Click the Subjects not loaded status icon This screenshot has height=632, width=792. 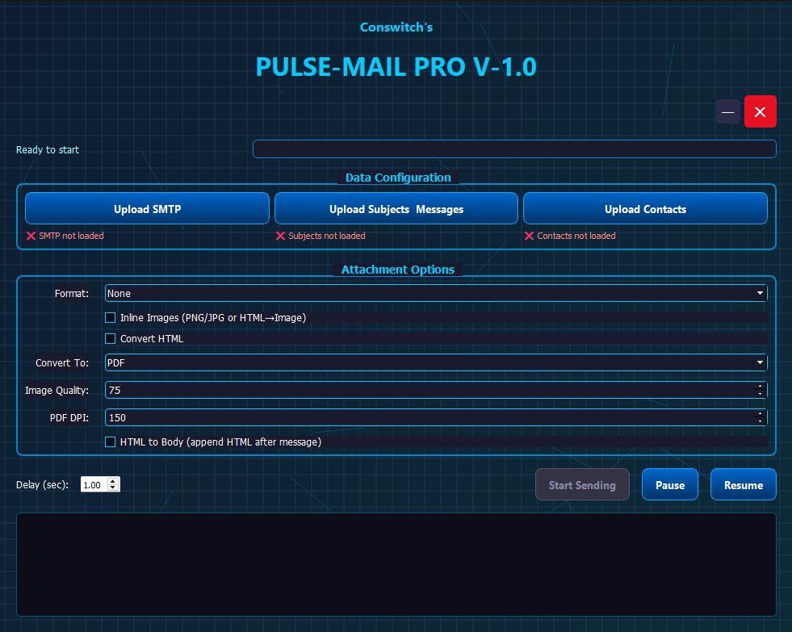281,236
